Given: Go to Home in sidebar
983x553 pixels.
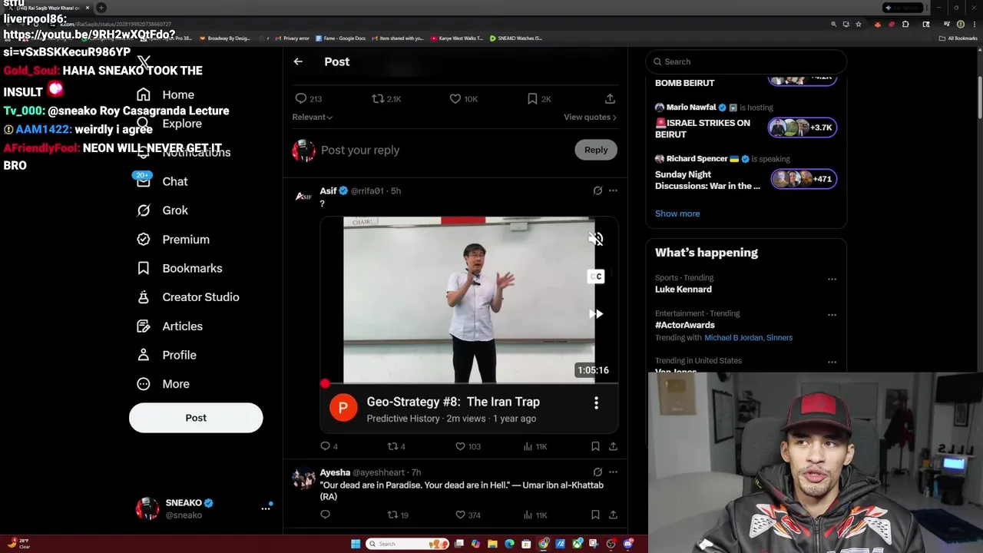Looking at the screenshot, I should 165,94.
